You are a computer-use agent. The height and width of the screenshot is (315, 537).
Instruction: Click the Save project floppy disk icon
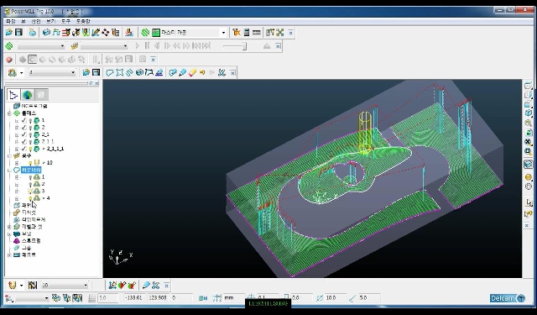pos(18,33)
